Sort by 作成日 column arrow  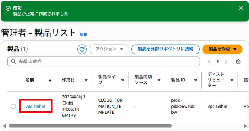[86, 80]
